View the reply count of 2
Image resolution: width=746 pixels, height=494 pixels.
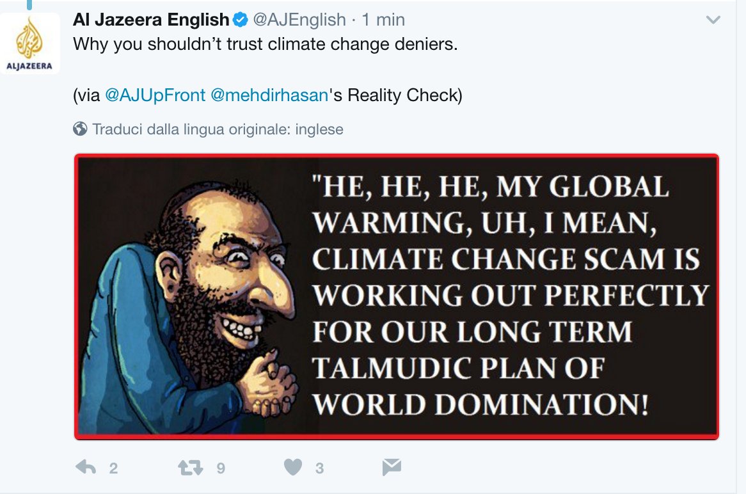113,468
